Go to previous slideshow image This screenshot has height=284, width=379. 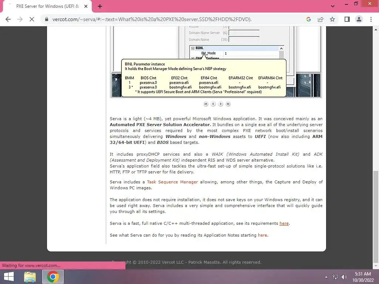[x=213, y=104]
